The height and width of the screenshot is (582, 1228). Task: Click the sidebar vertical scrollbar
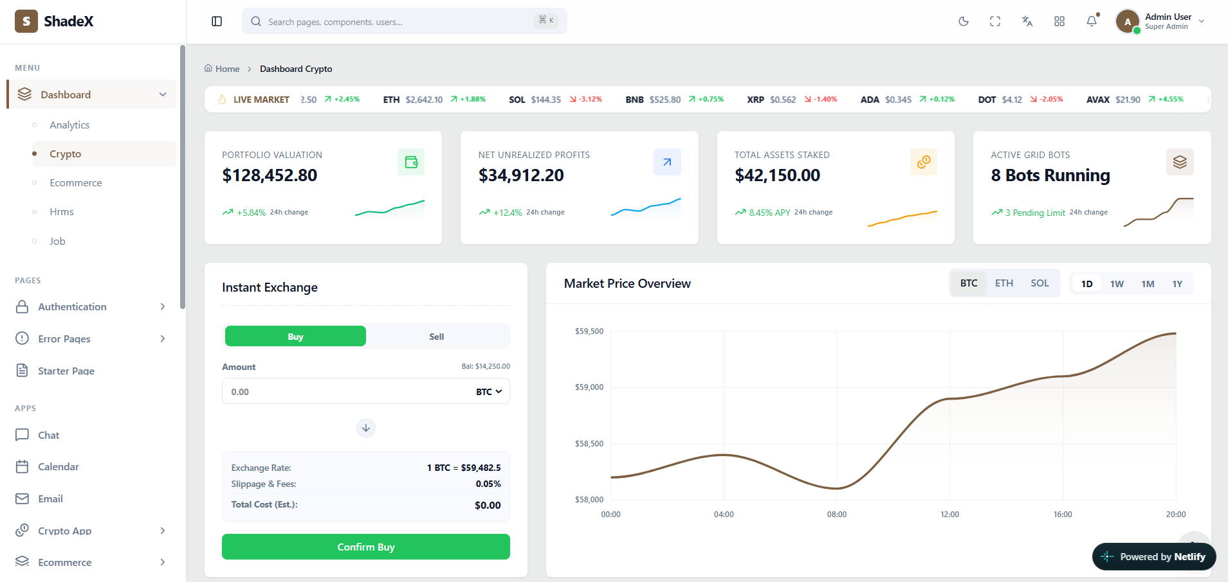coord(183,177)
